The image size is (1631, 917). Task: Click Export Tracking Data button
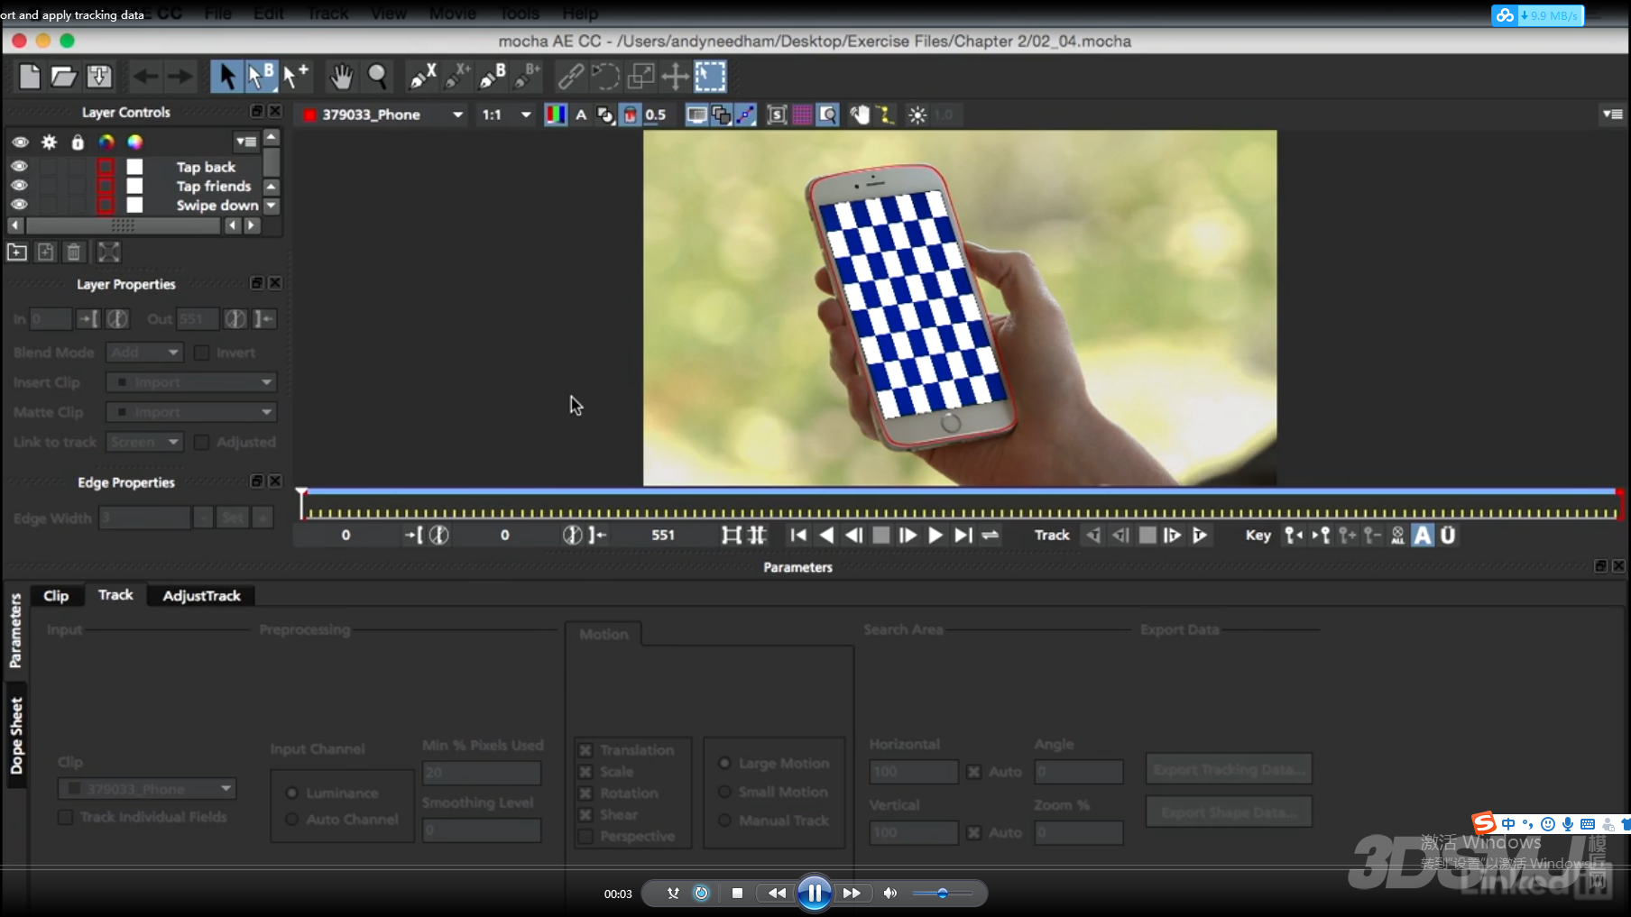(x=1229, y=769)
